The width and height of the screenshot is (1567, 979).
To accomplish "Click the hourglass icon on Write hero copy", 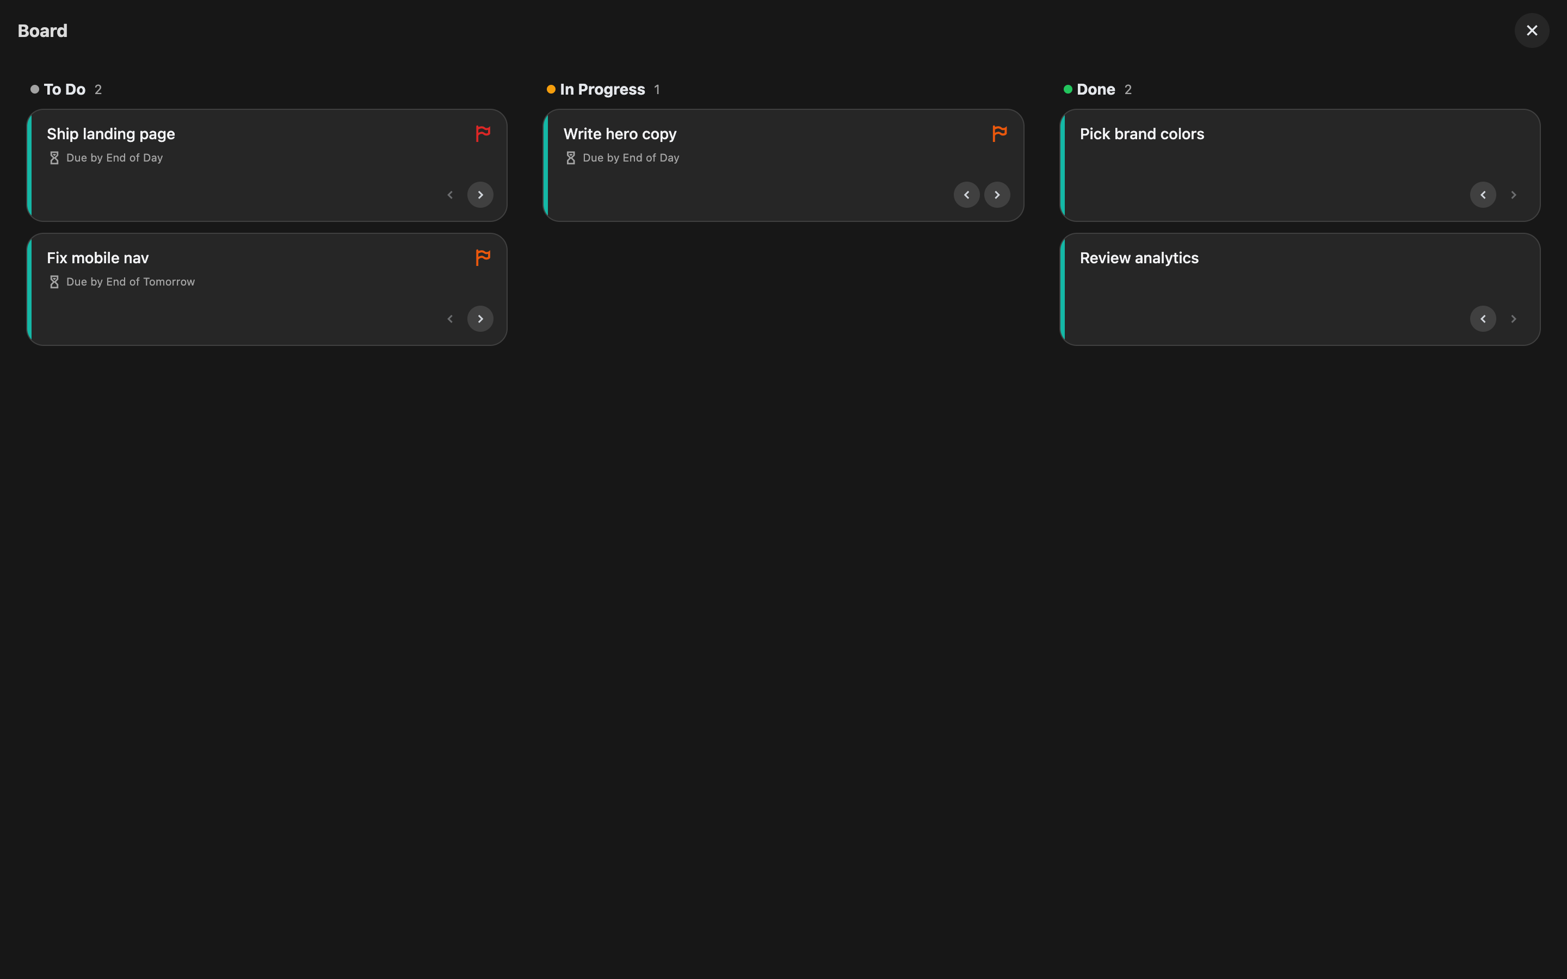I will coord(570,158).
